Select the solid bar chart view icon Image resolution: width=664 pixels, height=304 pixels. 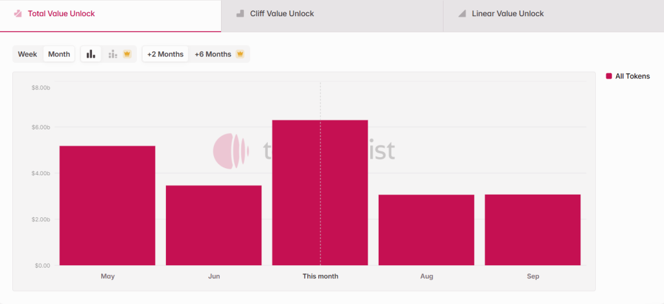point(91,54)
